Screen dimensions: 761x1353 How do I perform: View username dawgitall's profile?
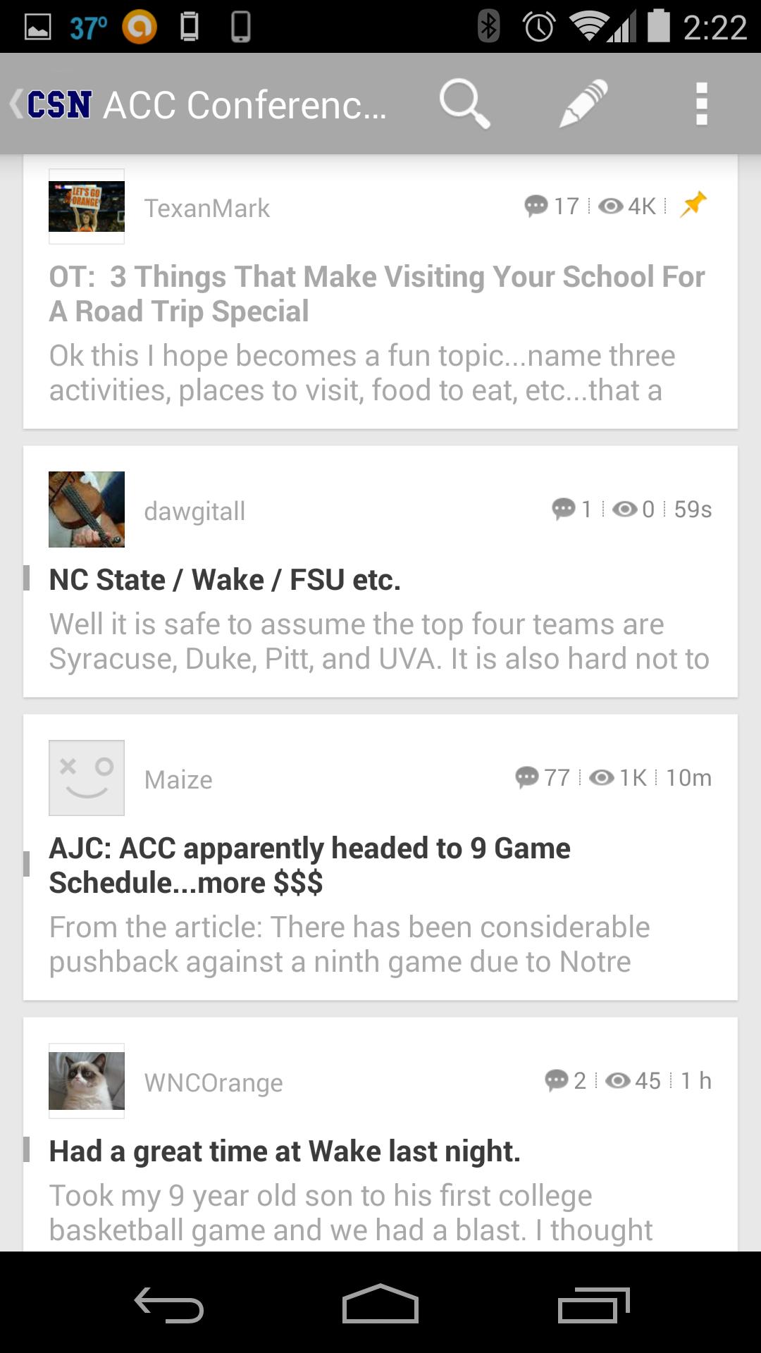pyautogui.click(x=194, y=511)
